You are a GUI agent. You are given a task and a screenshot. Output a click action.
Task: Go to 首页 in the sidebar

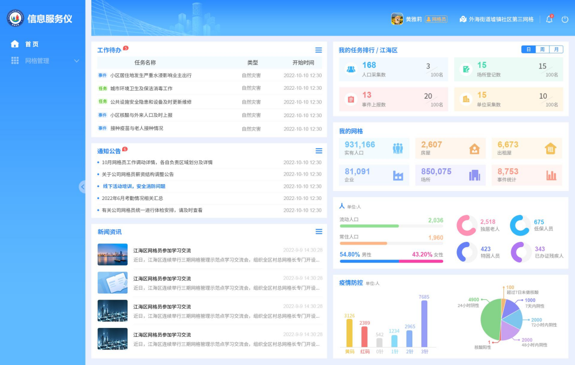click(31, 44)
